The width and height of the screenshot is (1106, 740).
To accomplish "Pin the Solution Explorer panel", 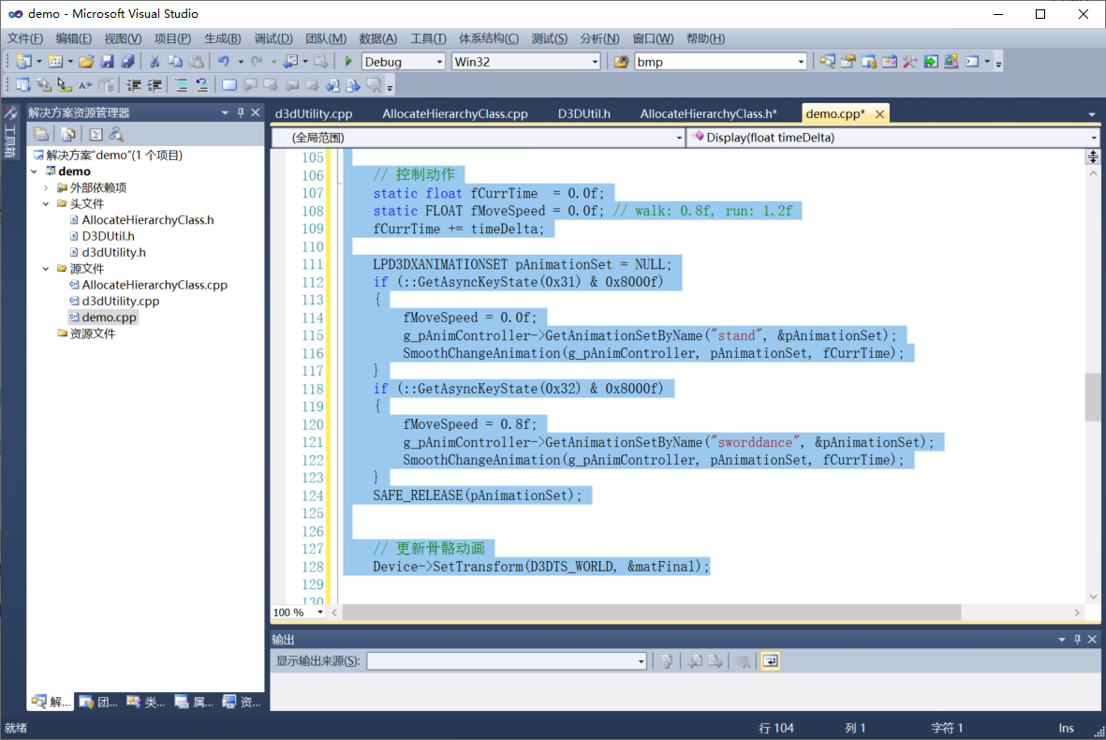I will click(241, 112).
